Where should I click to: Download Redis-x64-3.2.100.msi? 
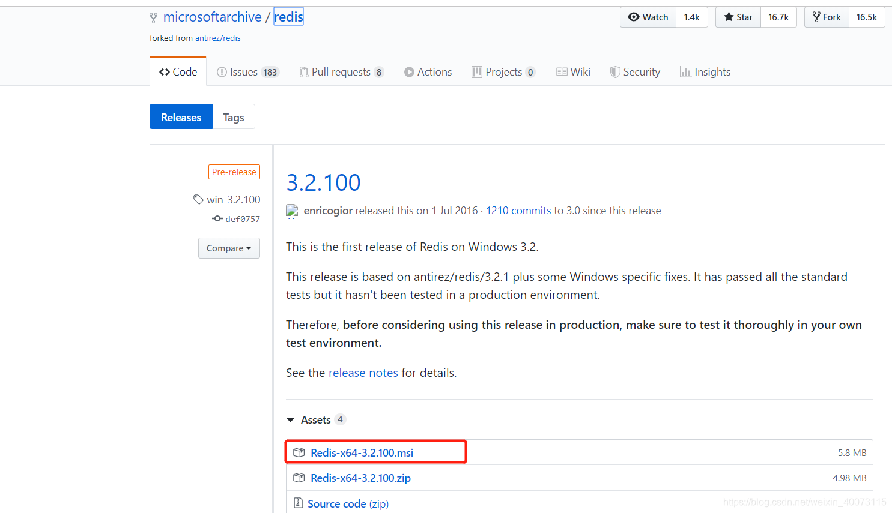pyautogui.click(x=362, y=453)
